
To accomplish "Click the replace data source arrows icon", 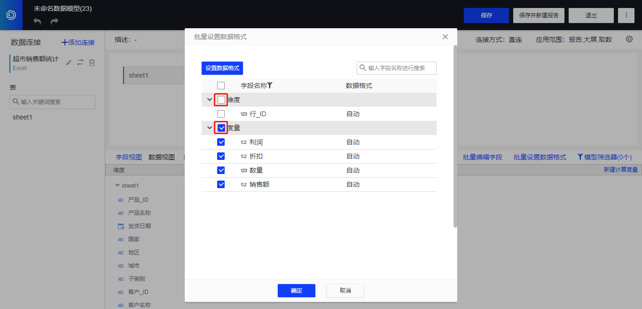I will click(x=79, y=62).
